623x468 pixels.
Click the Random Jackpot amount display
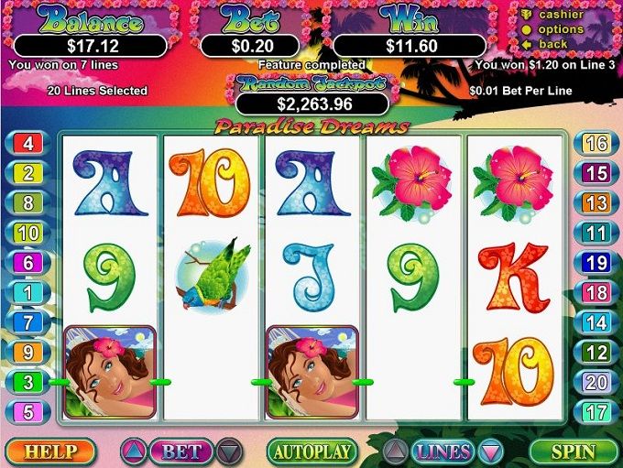click(312, 104)
